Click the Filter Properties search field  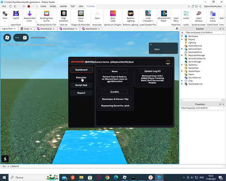[x=203, y=108]
